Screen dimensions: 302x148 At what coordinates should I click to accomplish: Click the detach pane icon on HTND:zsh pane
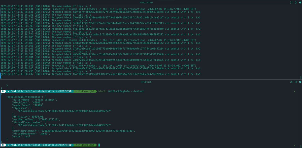tap(295, 82)
